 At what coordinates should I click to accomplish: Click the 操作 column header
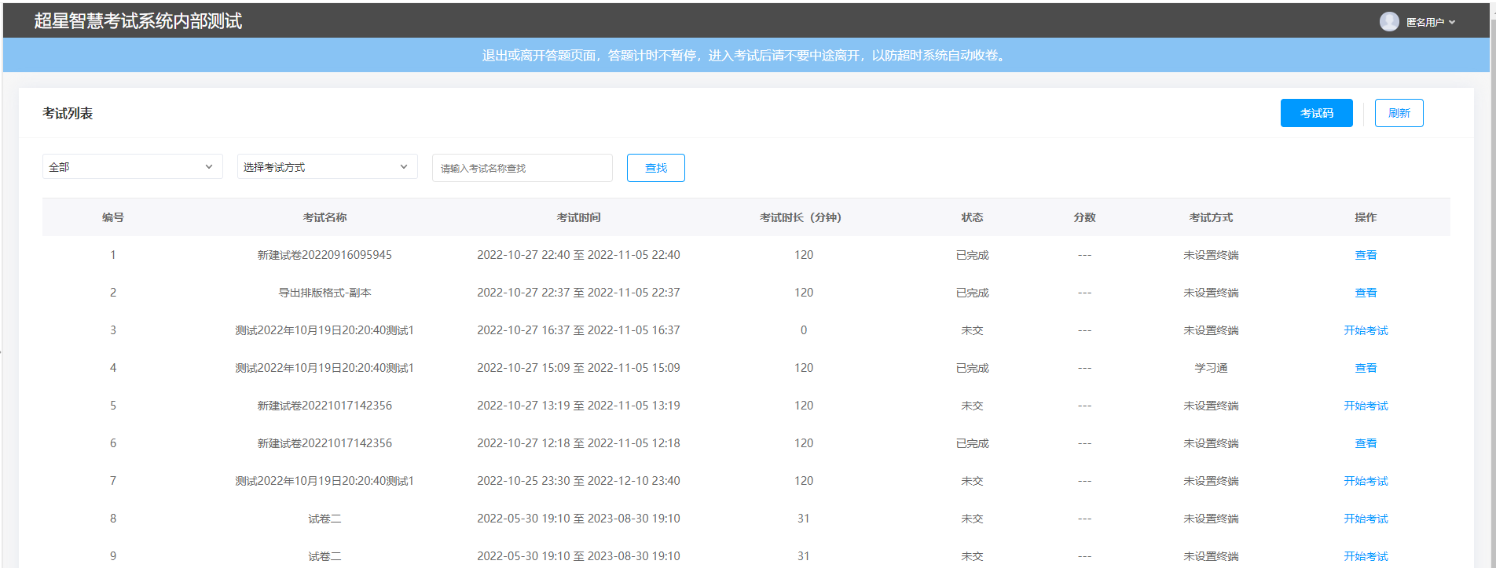click(x=1366, y=217)
